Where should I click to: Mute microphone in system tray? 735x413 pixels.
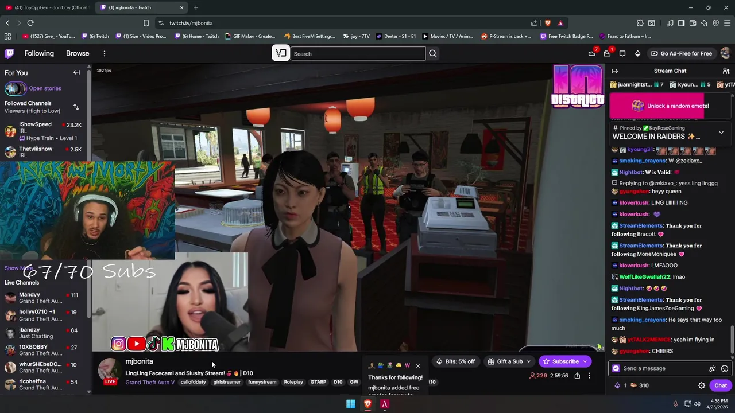click(675, 404)
